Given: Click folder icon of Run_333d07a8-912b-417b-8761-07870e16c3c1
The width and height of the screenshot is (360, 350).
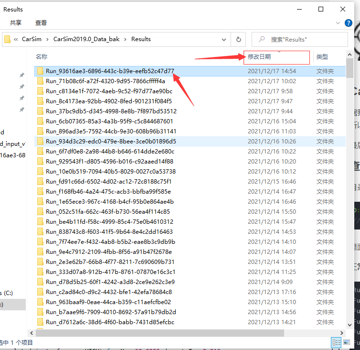Looking at the screenshot, I should click(40, 272).
